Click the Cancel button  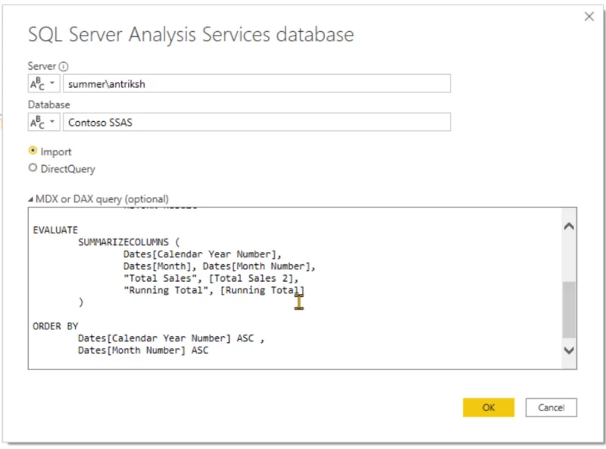[x=551, y=407]
